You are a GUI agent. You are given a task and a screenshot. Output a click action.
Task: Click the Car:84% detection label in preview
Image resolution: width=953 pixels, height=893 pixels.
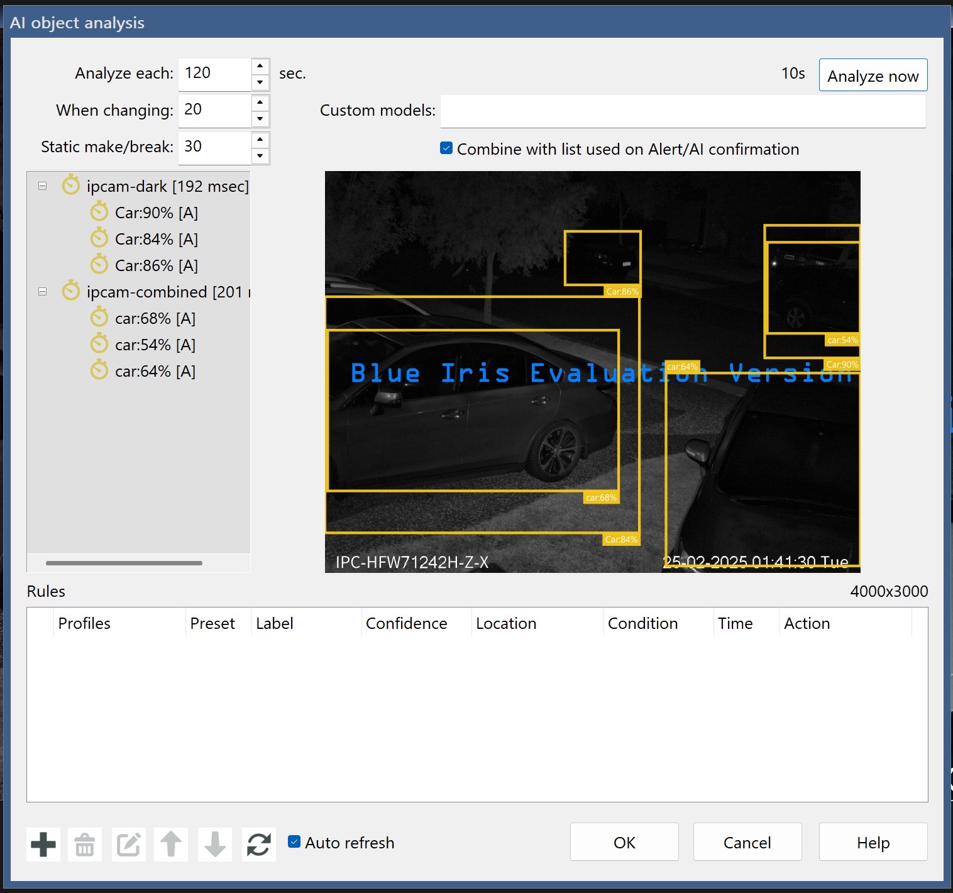click(621, 540)
